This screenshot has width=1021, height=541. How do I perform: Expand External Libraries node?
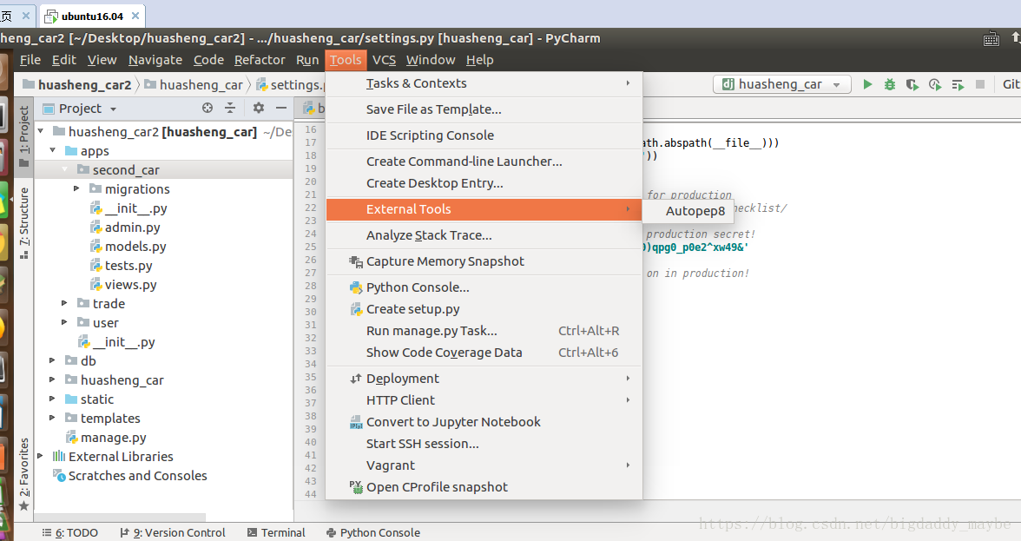click(x=40, y=457)
